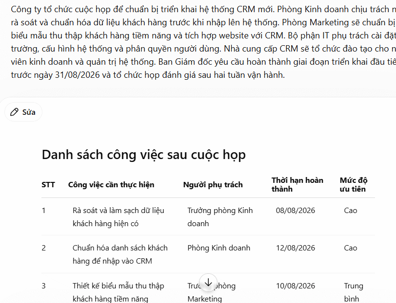Click Cao priority in the 08/08/2026 row
The width and height of the screenshot is (396, 303).
(x=351, y=211)
